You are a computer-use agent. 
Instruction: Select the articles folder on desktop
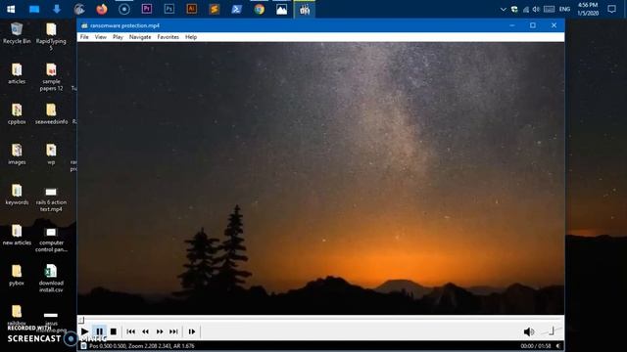coord(17,74)
